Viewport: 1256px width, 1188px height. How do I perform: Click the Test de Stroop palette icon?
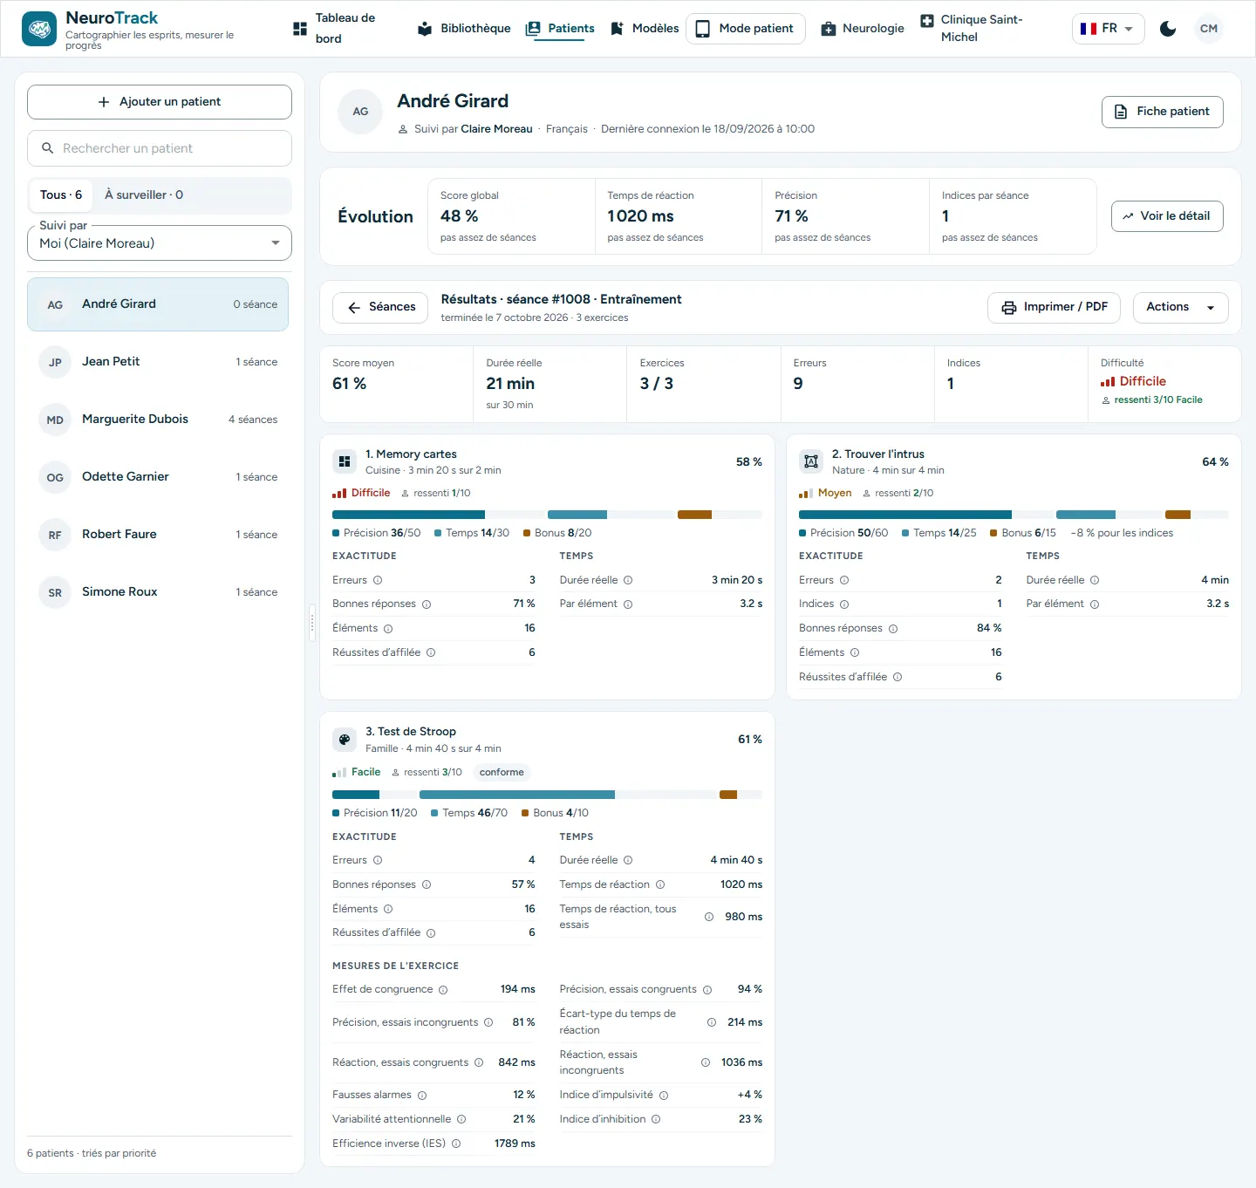(x=345, y=740)
